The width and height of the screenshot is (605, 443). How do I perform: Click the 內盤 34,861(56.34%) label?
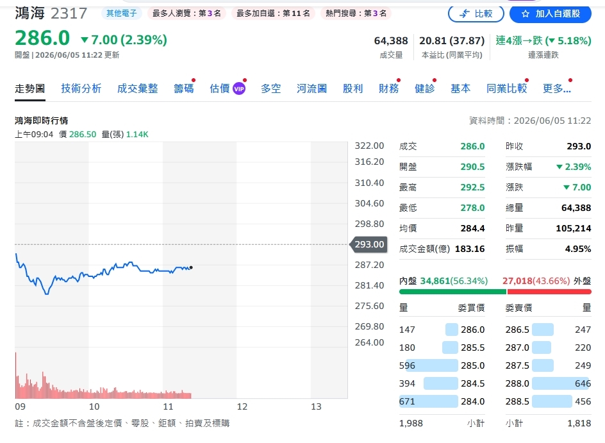click(x=443, y=281)
